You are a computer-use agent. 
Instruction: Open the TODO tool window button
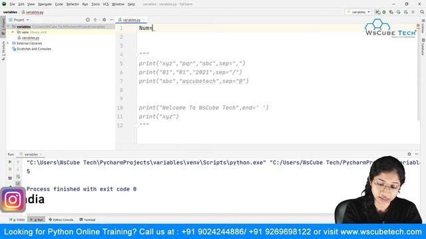pyautogui.click(x=17, y=220)
